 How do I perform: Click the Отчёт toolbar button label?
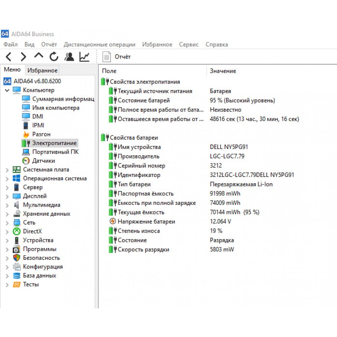[123, 57]
